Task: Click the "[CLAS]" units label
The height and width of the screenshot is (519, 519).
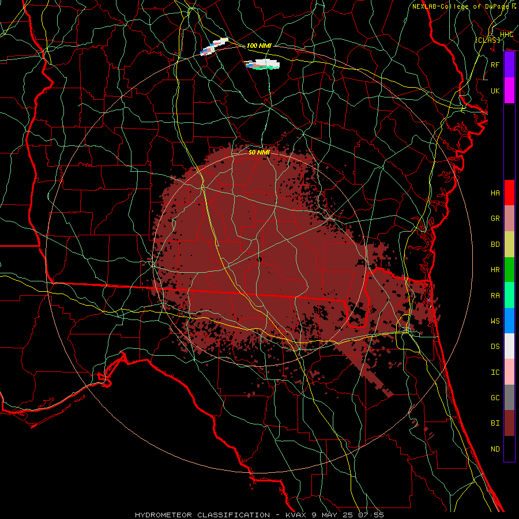Action: pos(487,40)
